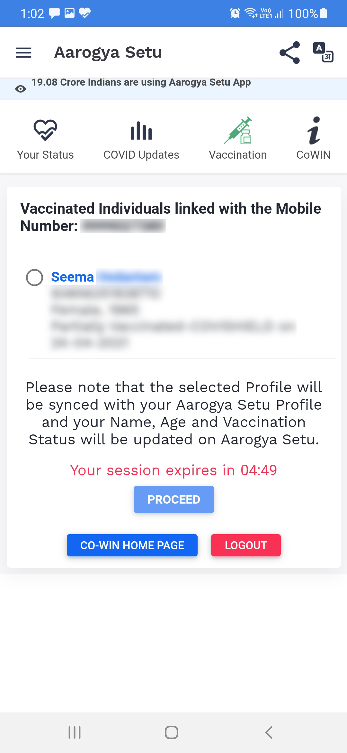
Task: Open COVID Updates bar chart icon
Action: [x=141, y=131]
